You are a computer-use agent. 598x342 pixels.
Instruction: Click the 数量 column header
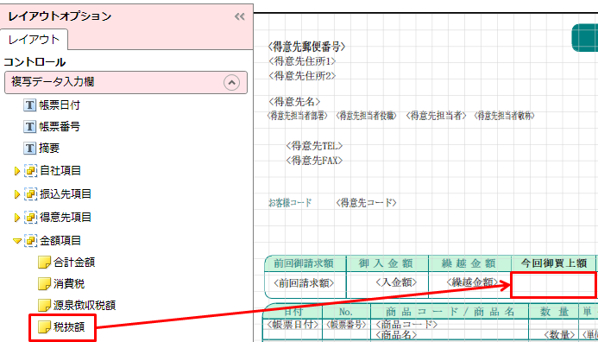(553, 312)
